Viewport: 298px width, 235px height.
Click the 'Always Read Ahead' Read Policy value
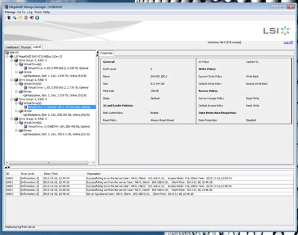click(x=162, y=120)
